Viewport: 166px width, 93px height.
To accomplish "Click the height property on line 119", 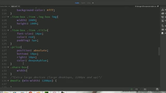I will tap(22, 24).
